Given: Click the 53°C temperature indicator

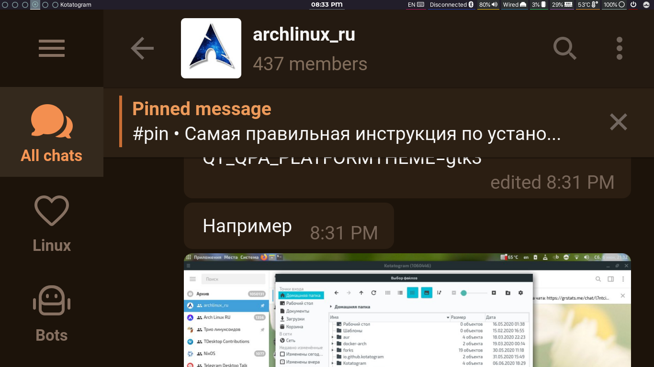Looking at the screenshot, I should (x=588, y=5).
